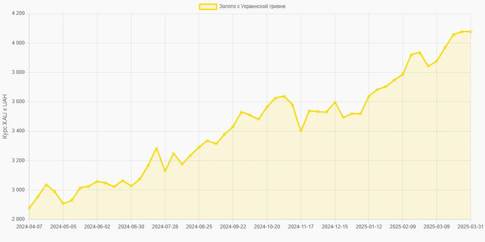This screenshot has height=242, width=485.
Task: Select the data point at 2025-03-09
Action: tap(437, 61)
